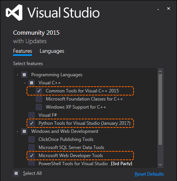The image size is (177, 181).
Task: Click the feature list scrollbar thumb
Action: pyautogui.click(x=160, y=109)
